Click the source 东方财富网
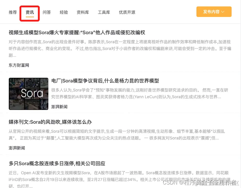The height and width of the screenshot is (188, 241). tap(19, 65)
